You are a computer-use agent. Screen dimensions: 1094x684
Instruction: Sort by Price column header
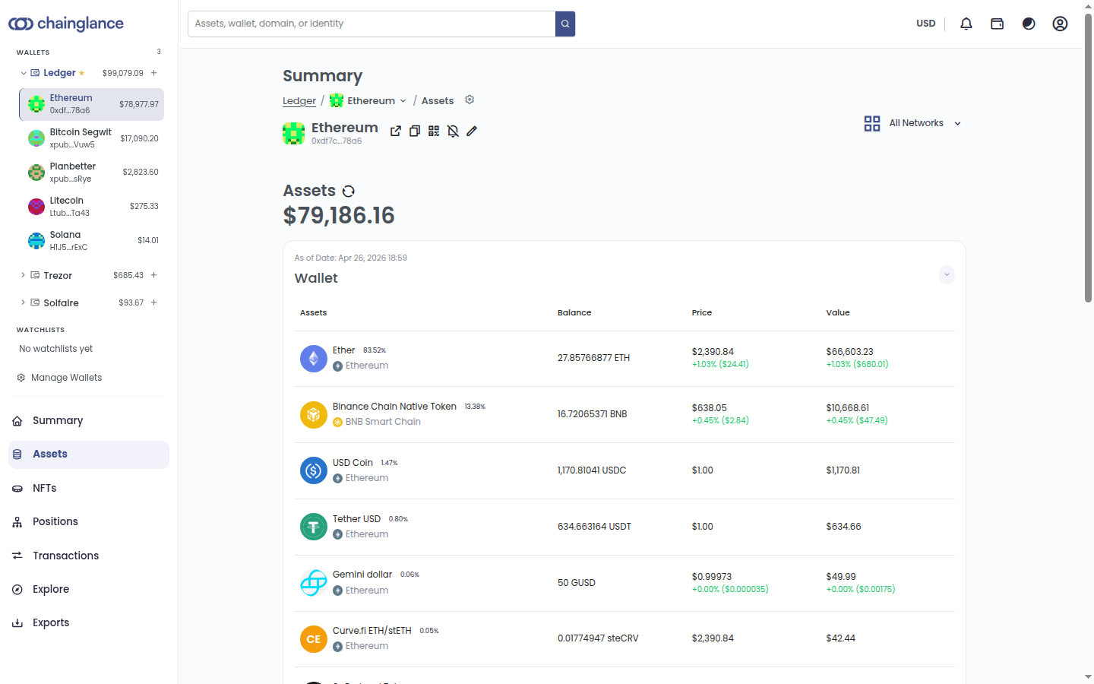[702, 312]
